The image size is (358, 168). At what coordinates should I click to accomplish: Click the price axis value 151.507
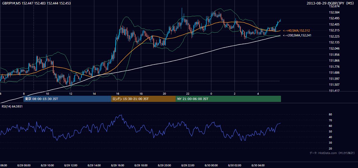334,85
